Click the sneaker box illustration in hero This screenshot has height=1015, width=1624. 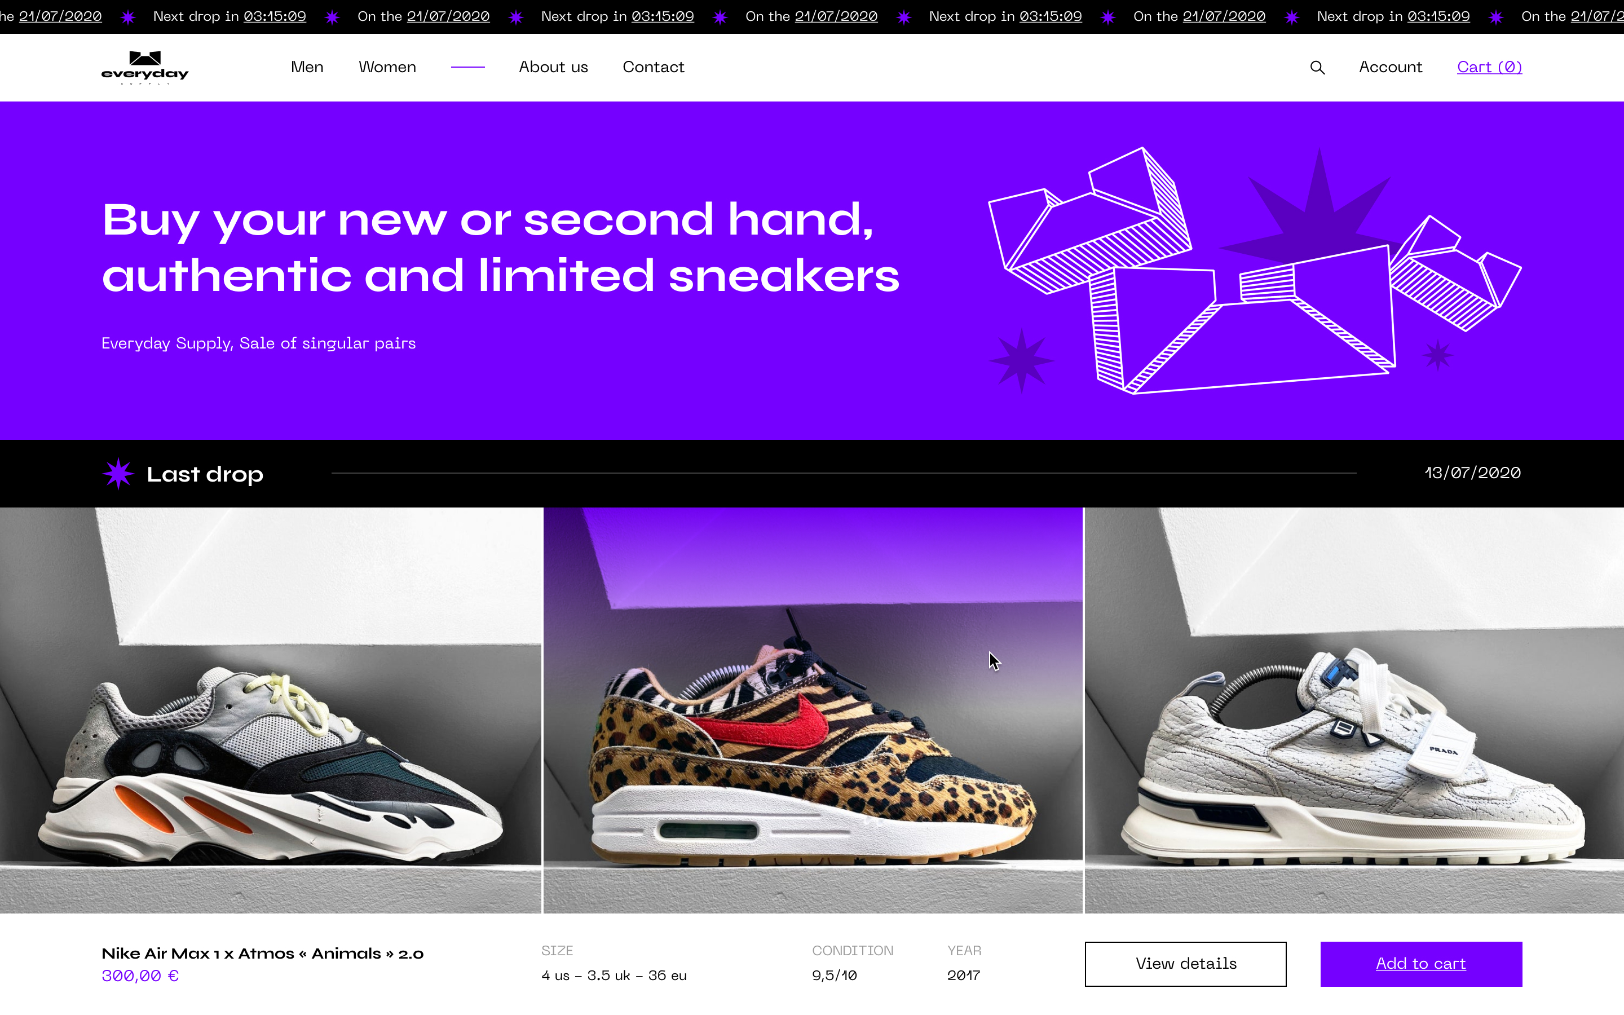(x=1255, y=271)
